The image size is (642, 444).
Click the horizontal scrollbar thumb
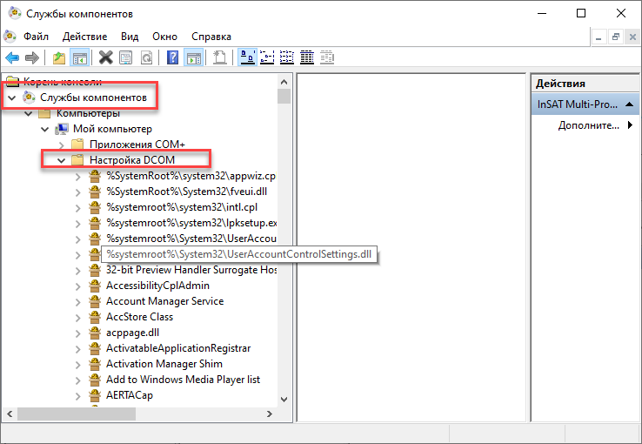click(x=77, y=414)
